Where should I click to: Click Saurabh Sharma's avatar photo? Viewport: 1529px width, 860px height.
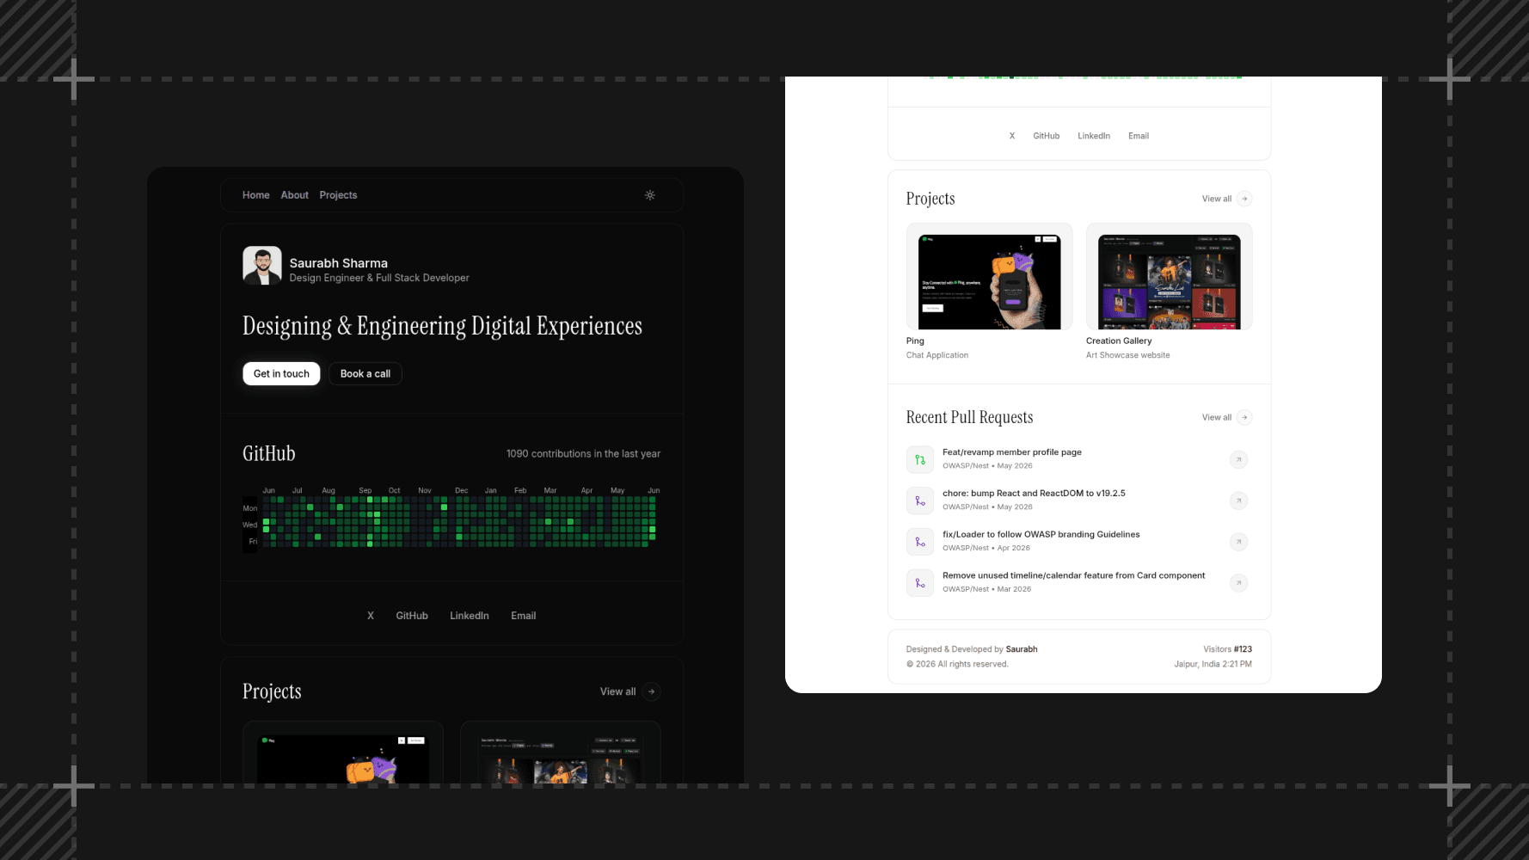262,266
